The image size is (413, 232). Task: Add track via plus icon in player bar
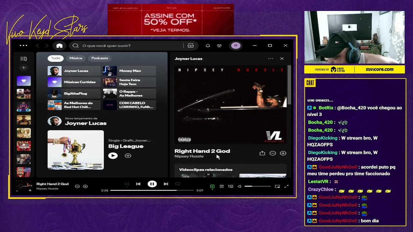coord(85,186)
